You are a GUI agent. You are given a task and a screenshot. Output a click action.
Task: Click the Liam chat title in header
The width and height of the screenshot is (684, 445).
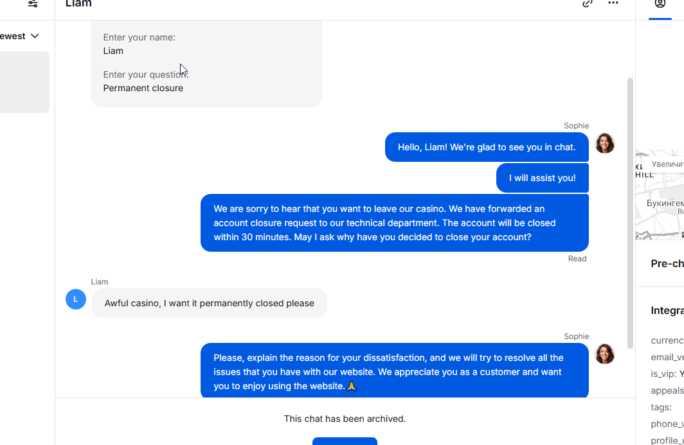pos(78,4)
